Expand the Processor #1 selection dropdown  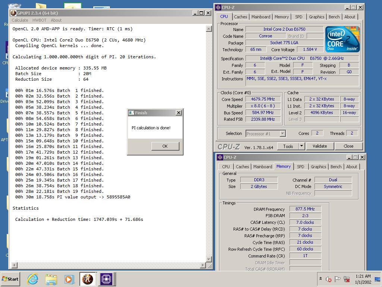[x=282, y=133]
